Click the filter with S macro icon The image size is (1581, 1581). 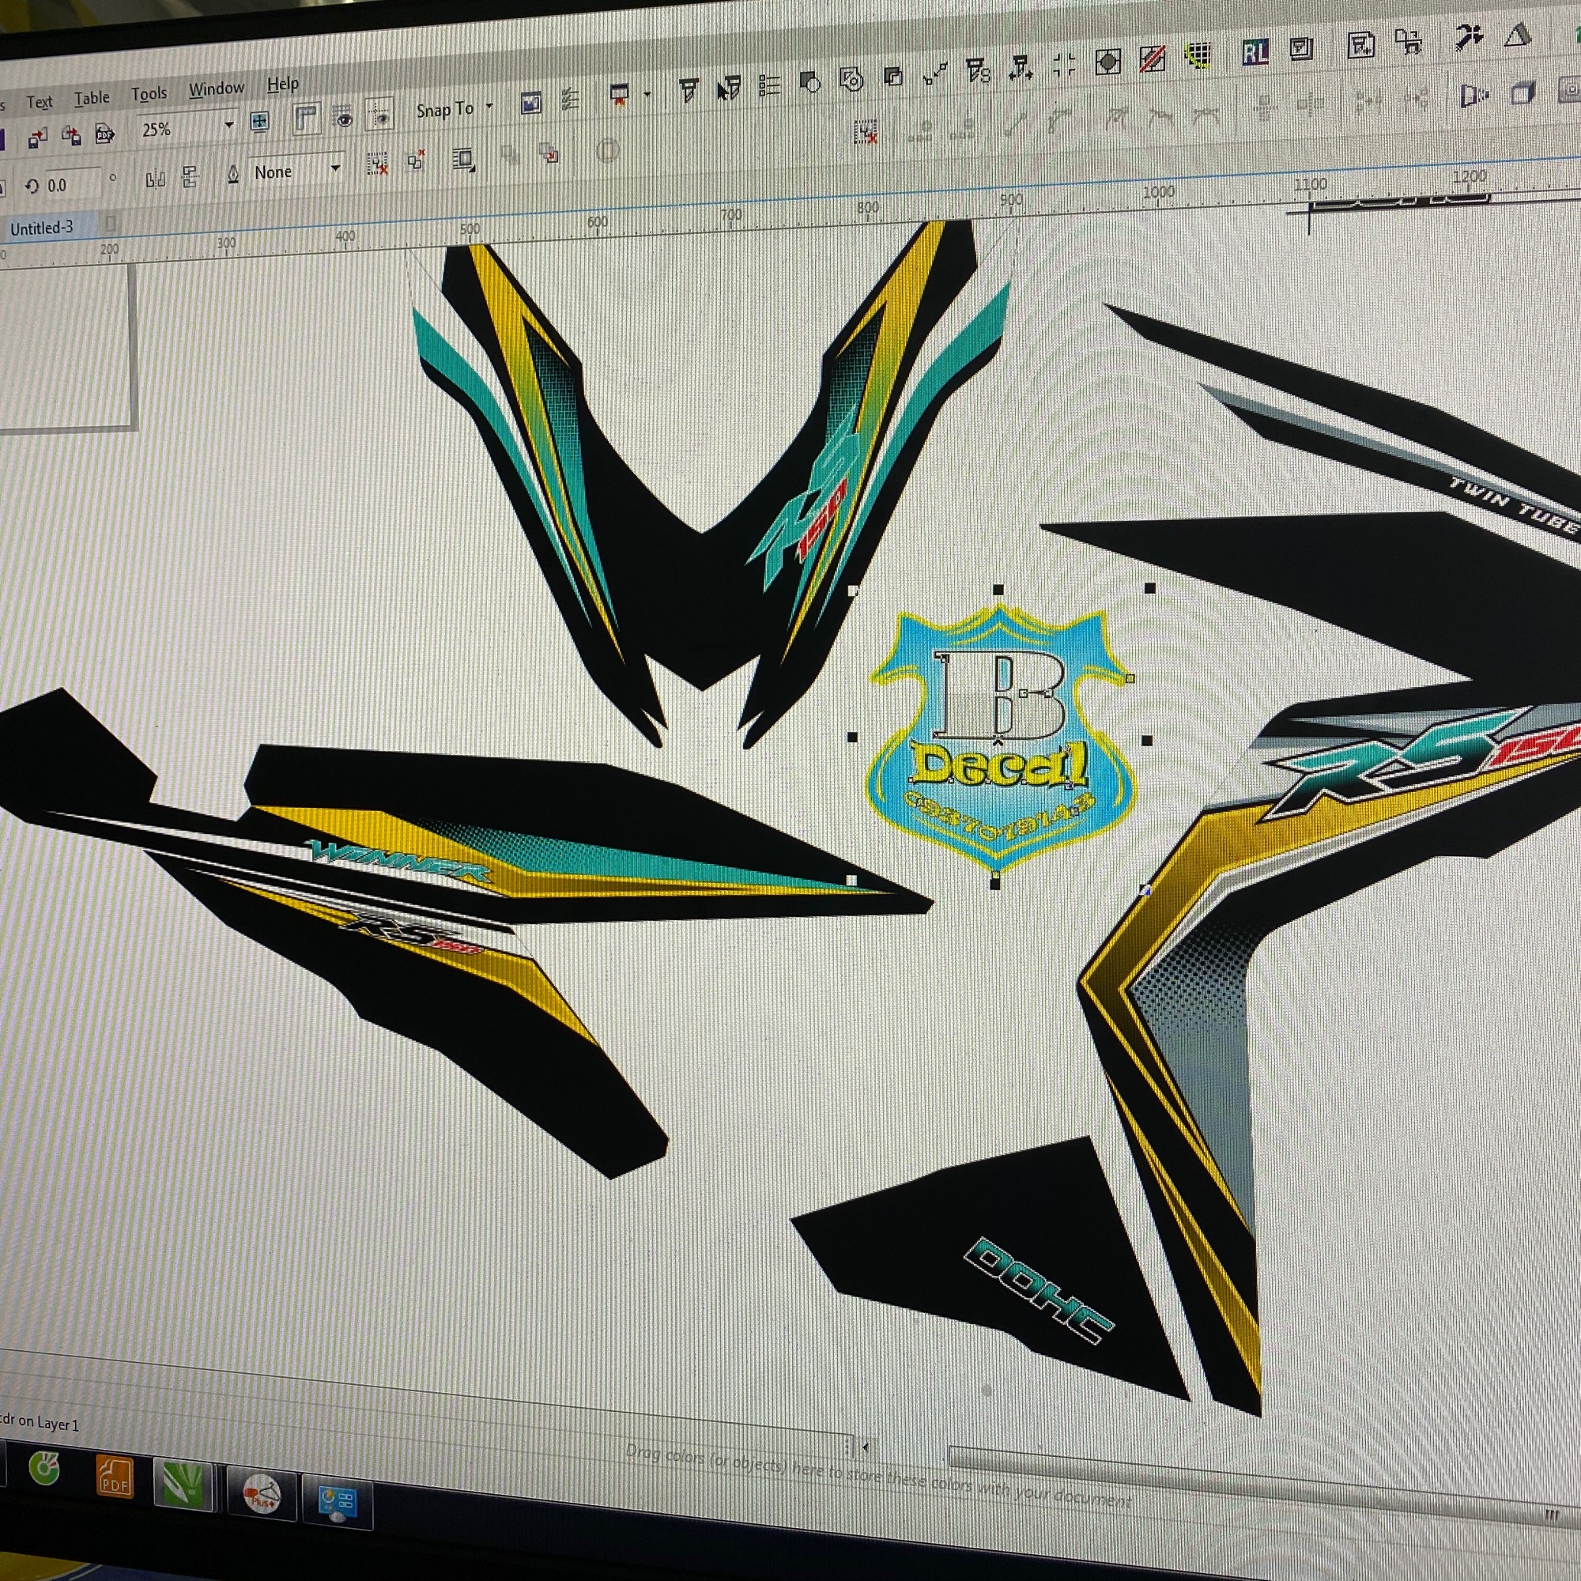(978, 71)
